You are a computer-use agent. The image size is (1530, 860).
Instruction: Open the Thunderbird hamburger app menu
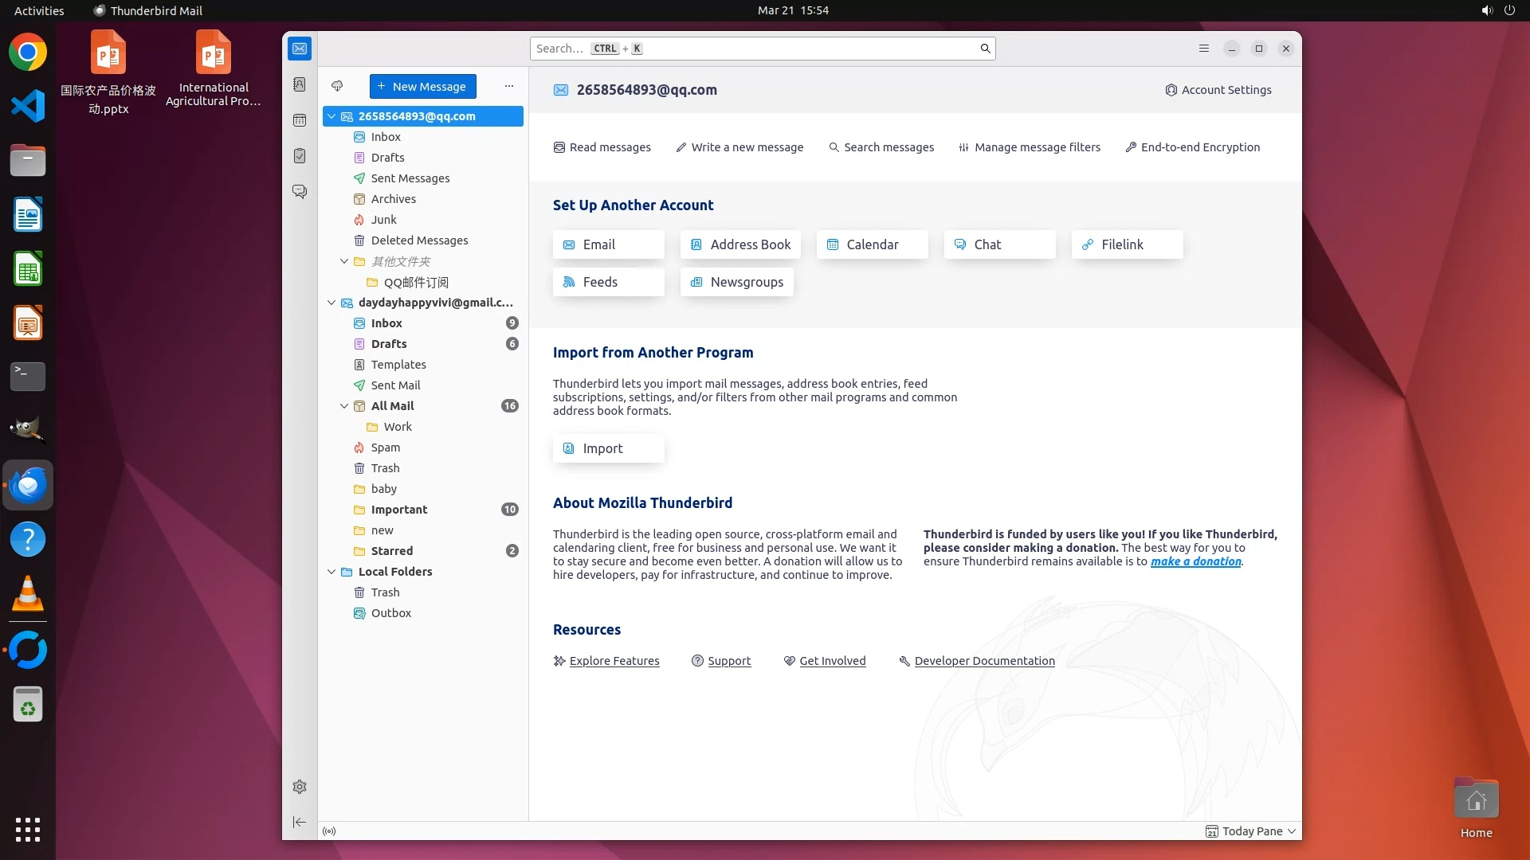click(x=1204, y=49)
